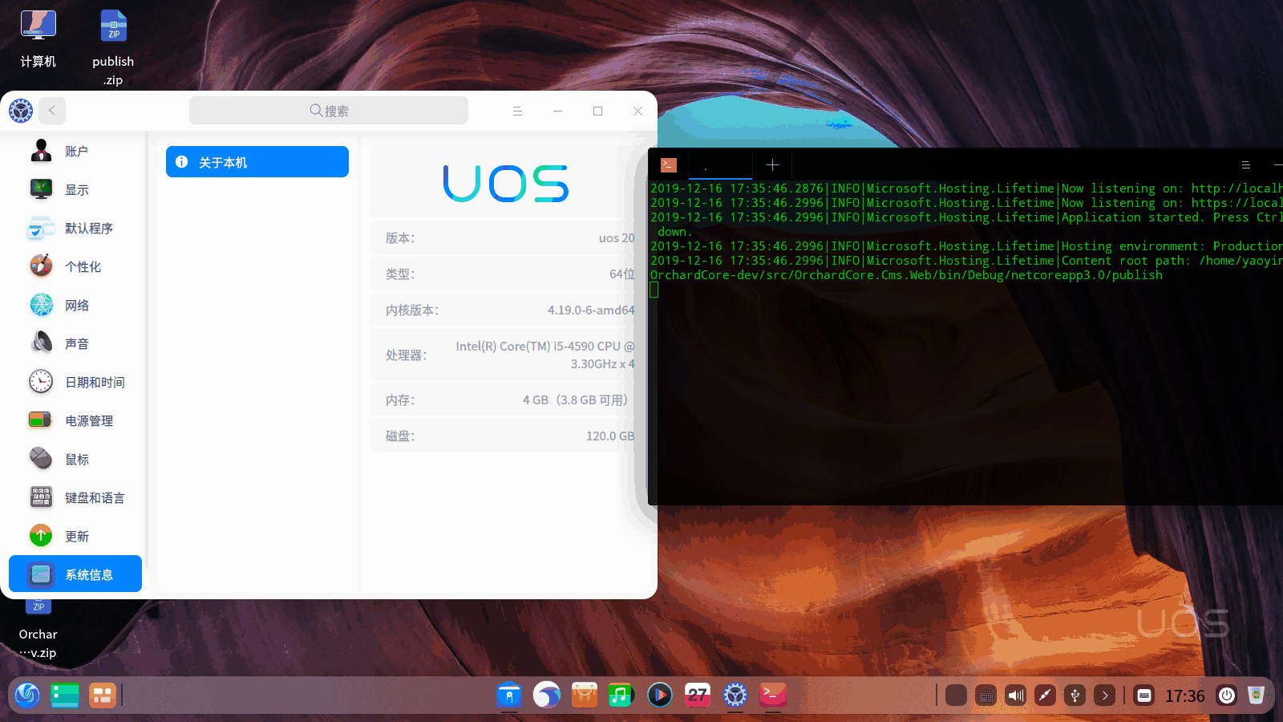Switch to terminal via dock icon
The width and height of the screenshot is (1283, 722).
[773, 695]
